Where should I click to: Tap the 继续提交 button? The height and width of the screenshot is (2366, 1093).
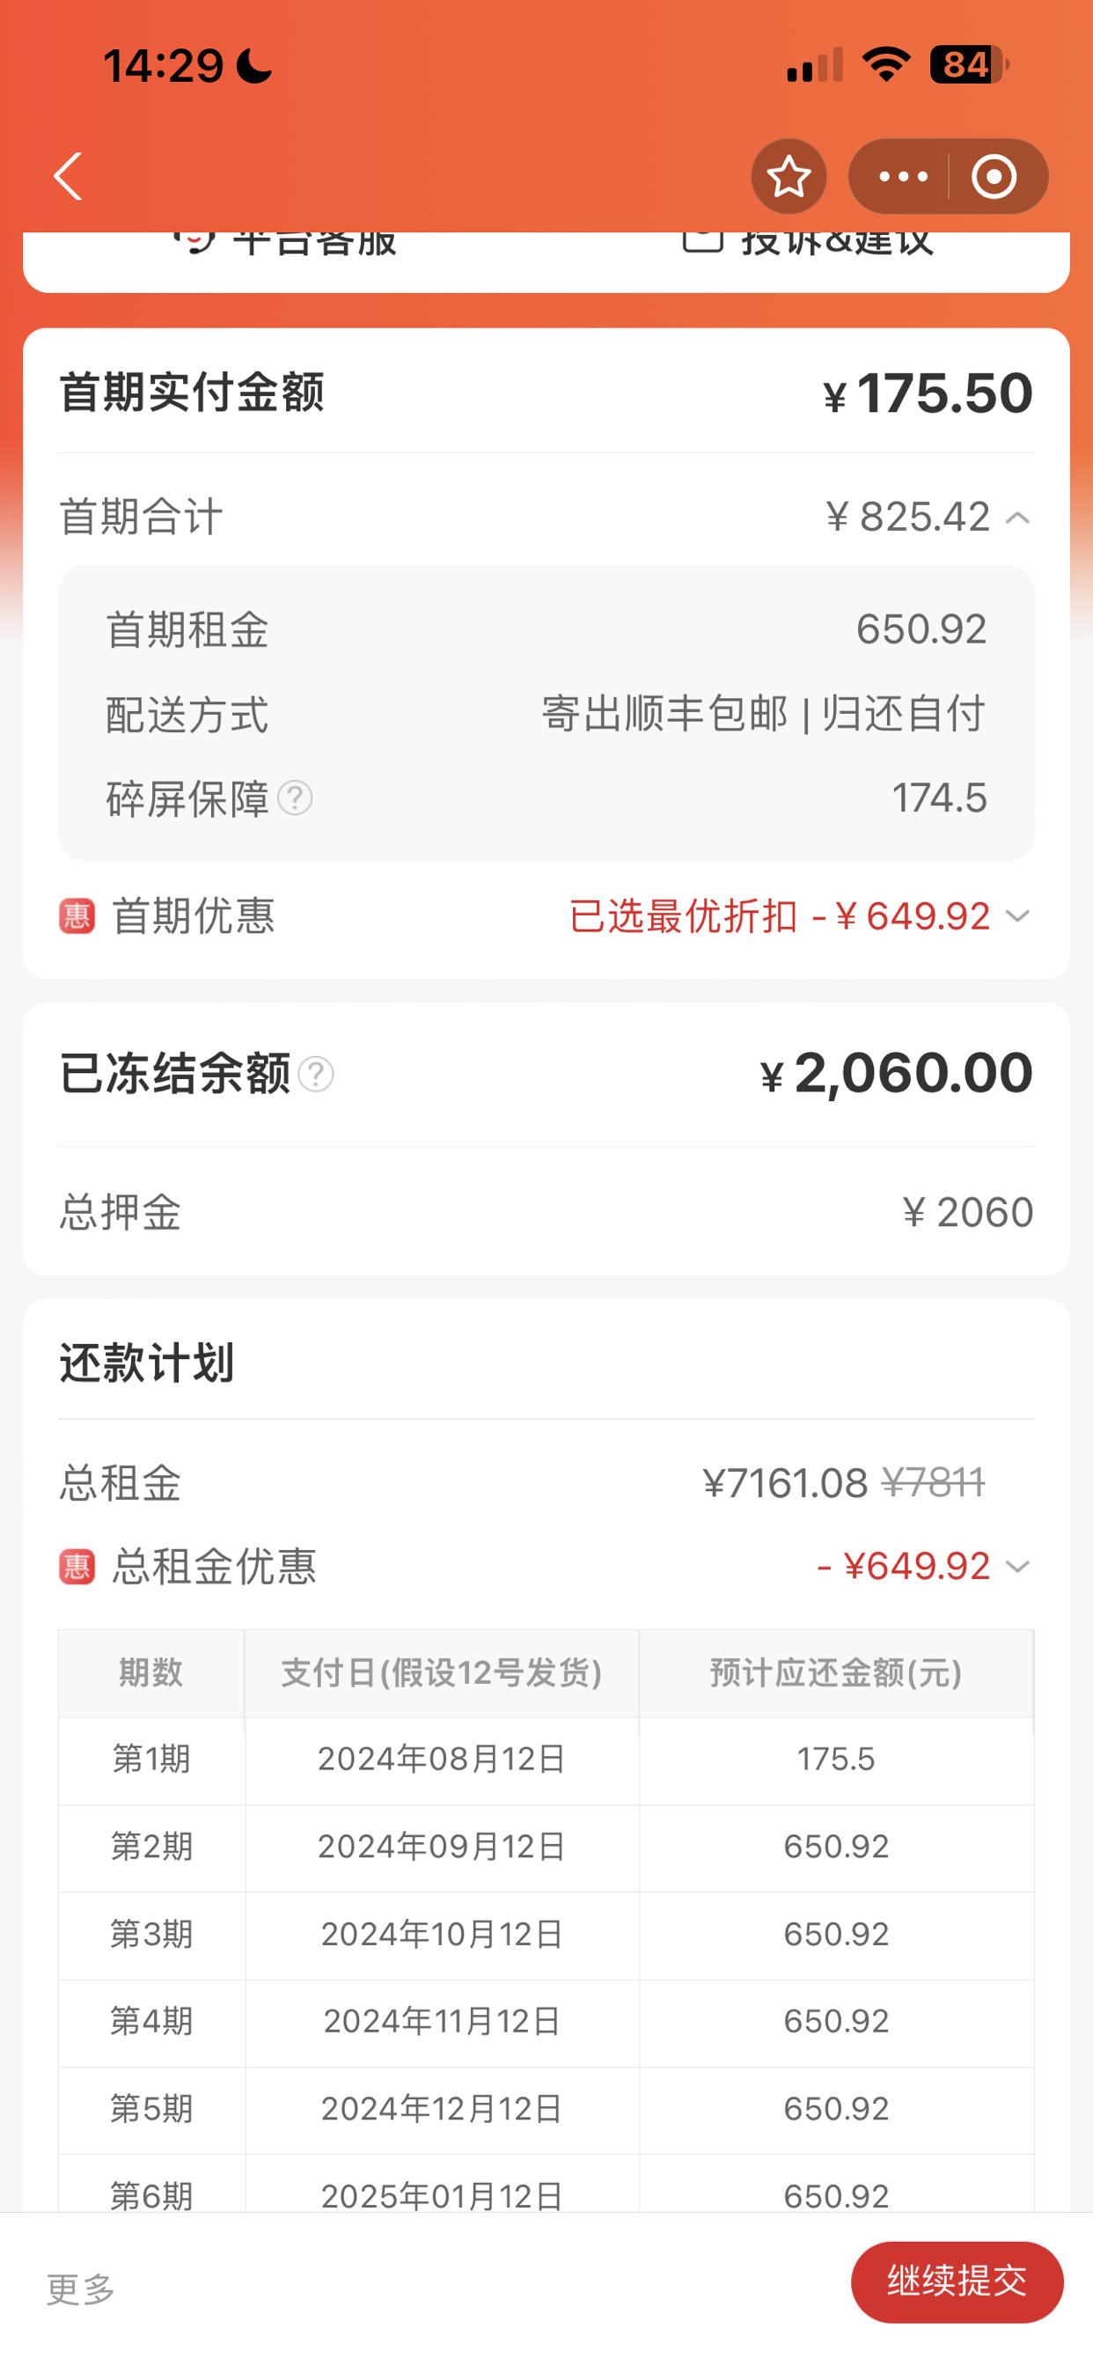pyautogui.click(x=957, y=2281)
